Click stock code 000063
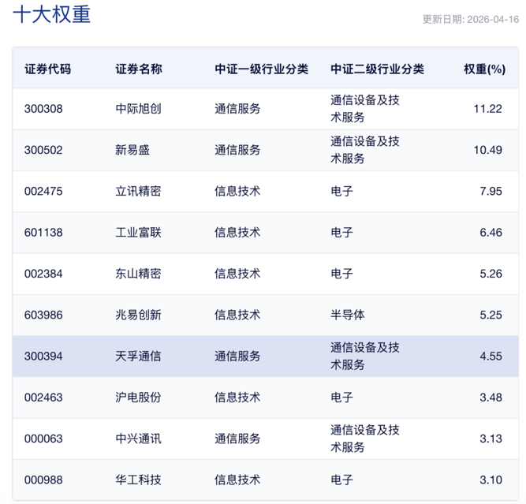 pyautogui.click(x=43, y=439)
